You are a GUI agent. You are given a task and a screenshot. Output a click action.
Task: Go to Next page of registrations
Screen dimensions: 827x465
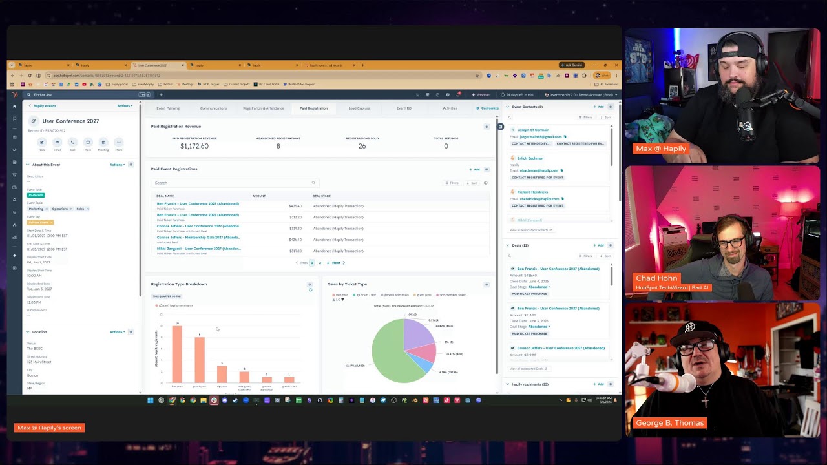tap(338, 263)
